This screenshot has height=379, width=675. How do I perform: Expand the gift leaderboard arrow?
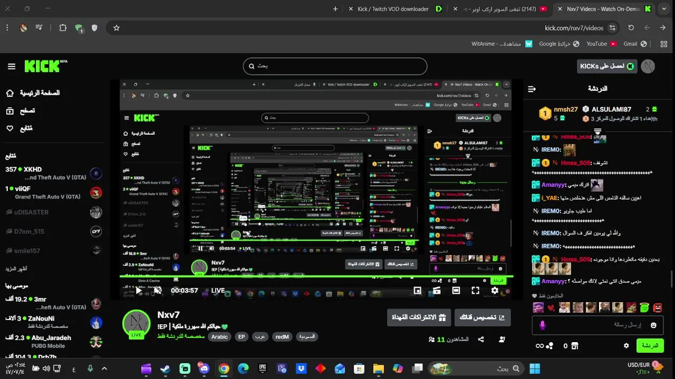point(597,131)
